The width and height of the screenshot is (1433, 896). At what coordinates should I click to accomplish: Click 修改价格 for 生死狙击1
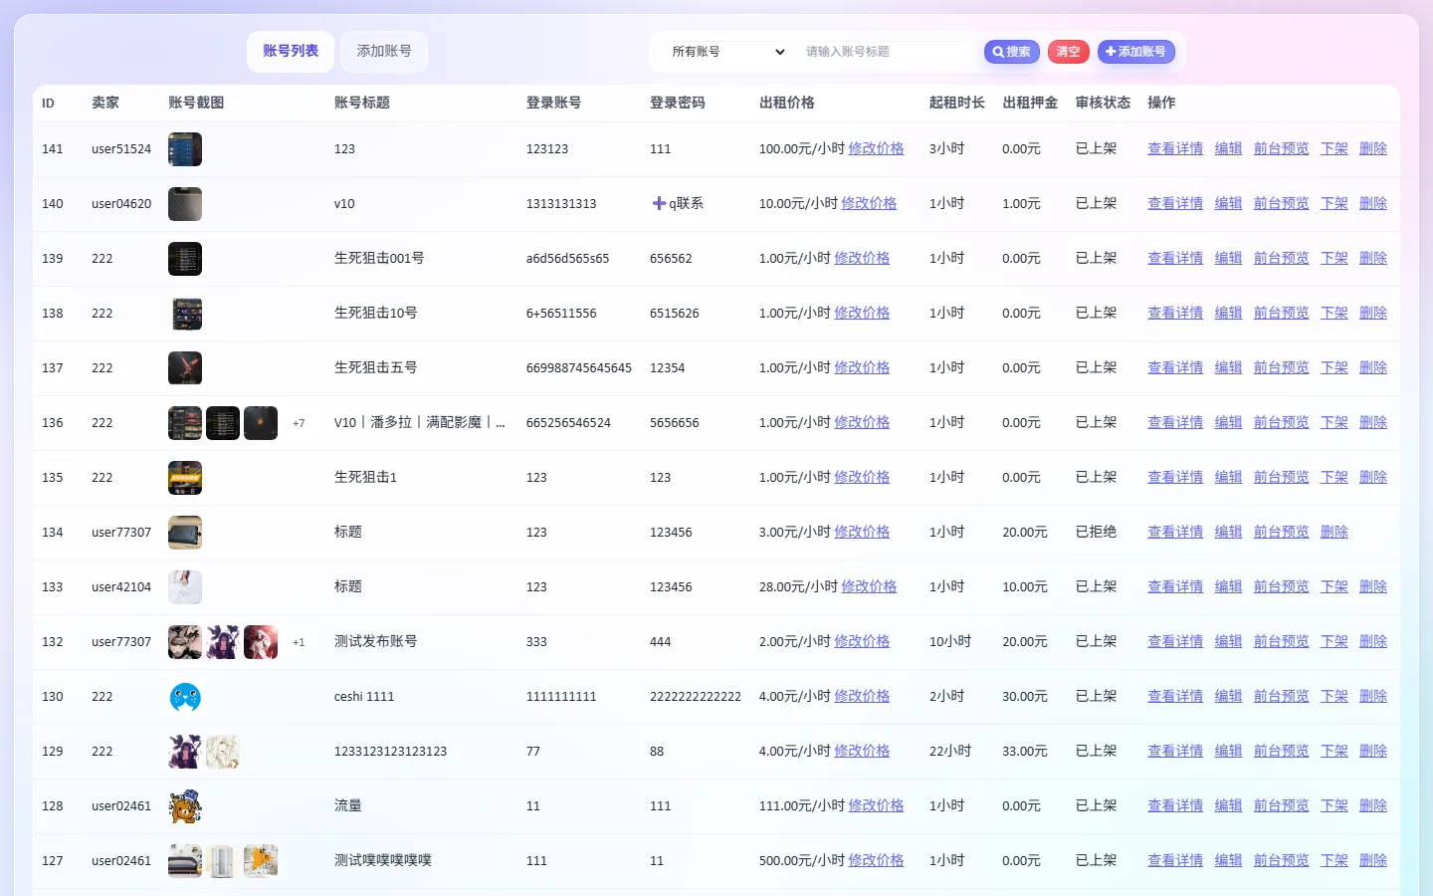(x=862, y=477)
